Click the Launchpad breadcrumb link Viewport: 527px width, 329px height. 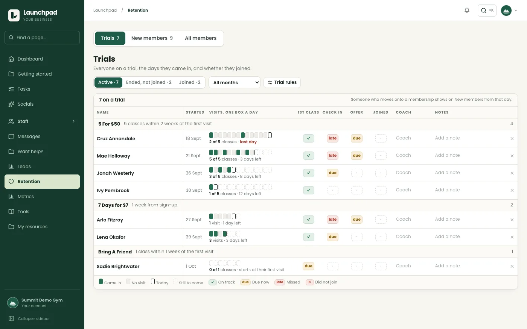pos(105,11)
